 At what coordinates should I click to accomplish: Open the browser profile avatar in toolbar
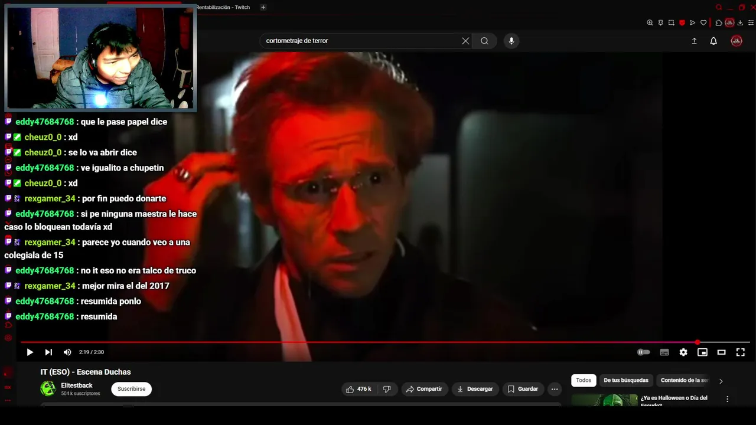point(729,23)
